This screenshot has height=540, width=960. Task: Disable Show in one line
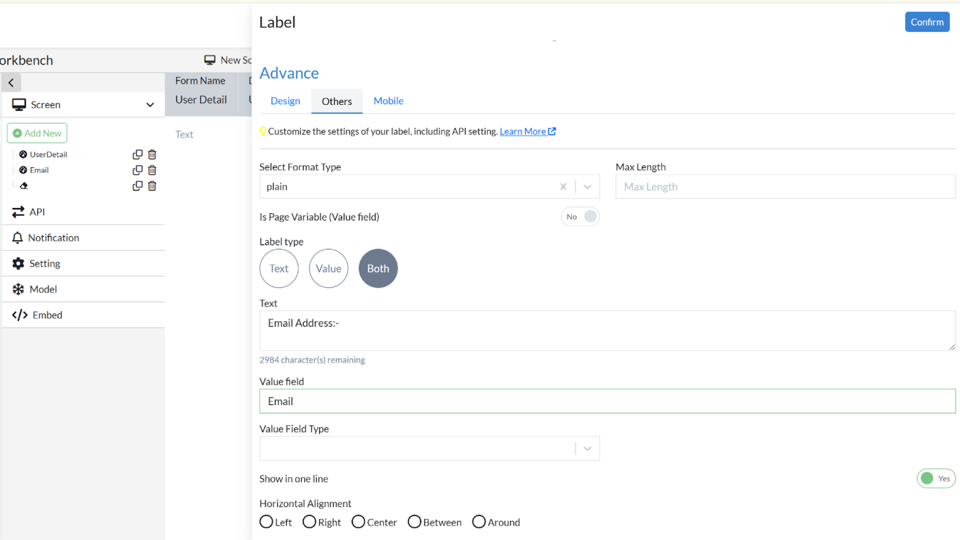[x=936, y=478]
